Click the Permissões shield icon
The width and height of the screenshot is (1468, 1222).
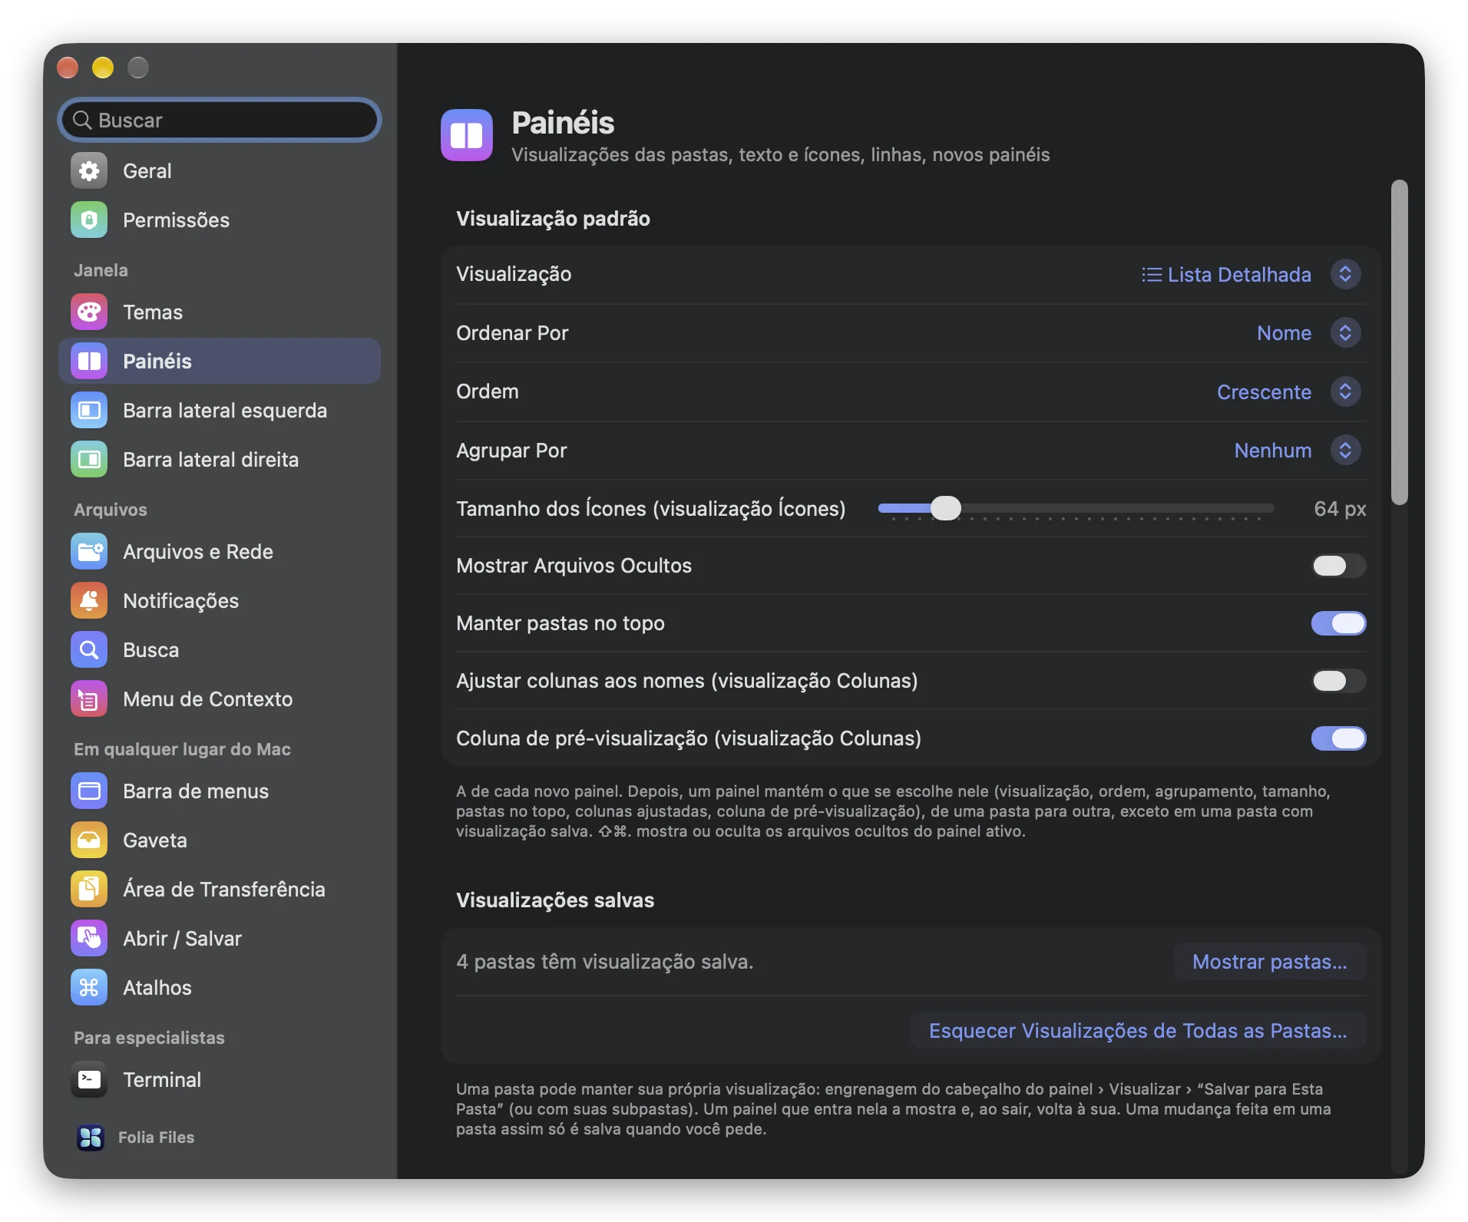tap(89, 220)
